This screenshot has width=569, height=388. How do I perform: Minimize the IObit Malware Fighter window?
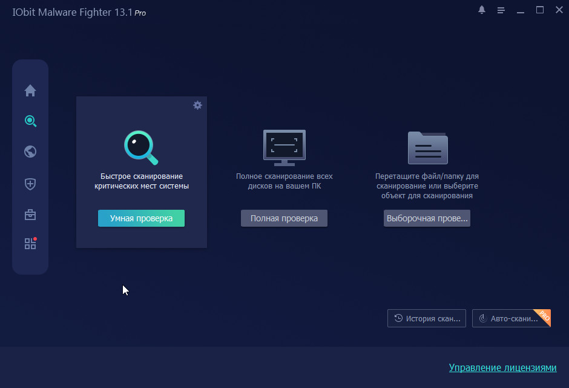coord(521,10)
